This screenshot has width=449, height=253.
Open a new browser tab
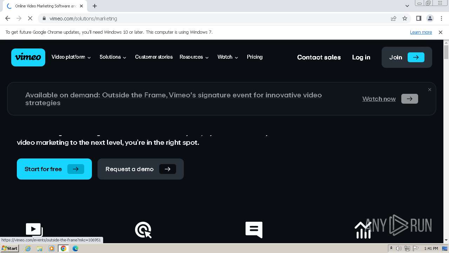pyautogui.click(x=95, y=6)
